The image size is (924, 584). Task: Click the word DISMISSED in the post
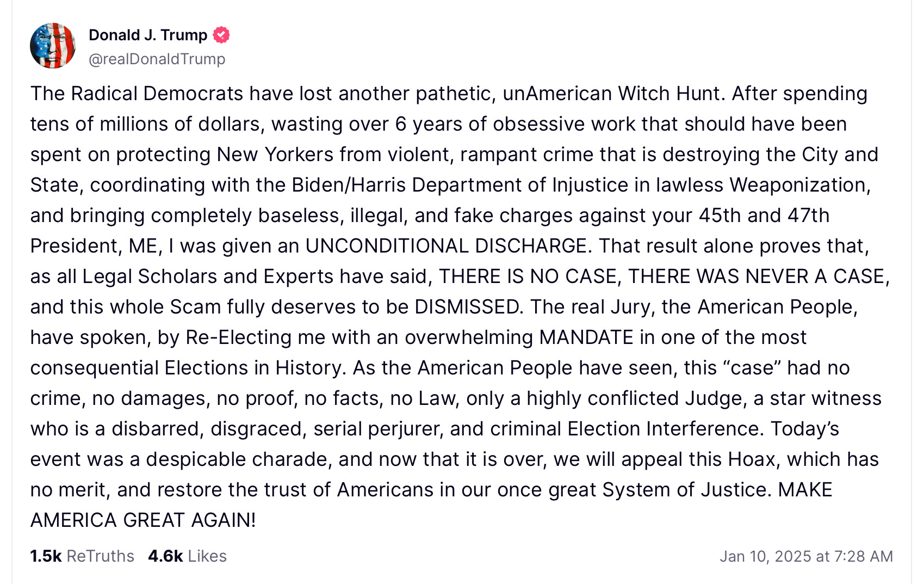click(x=467, y=307)
